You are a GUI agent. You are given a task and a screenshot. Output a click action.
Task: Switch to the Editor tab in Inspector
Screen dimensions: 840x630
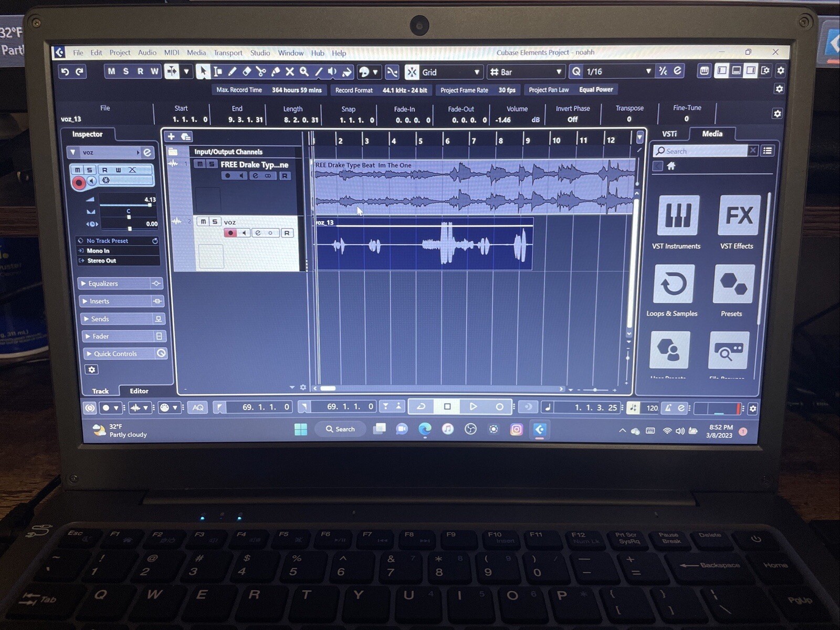tap(139, 391)
